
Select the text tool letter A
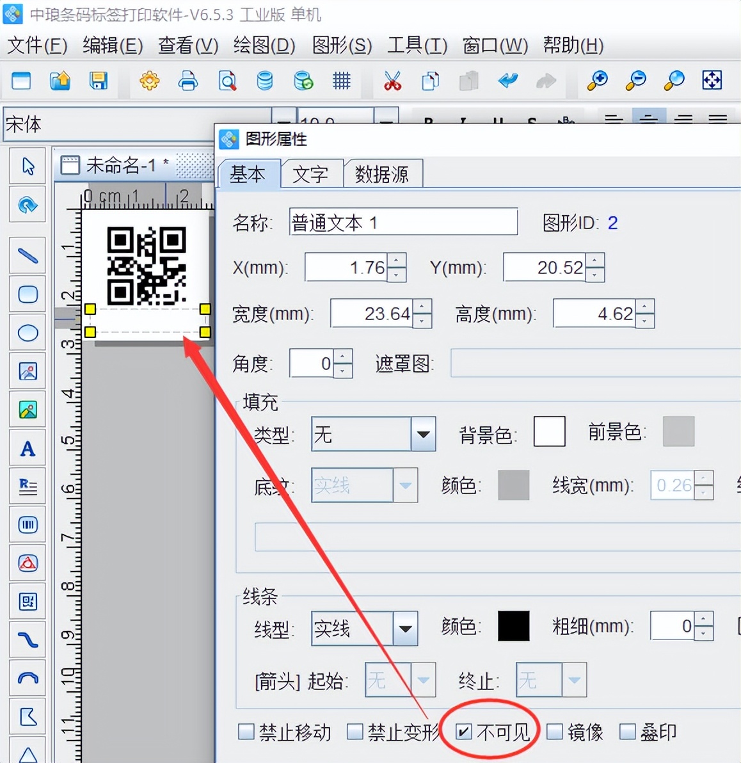click(x=28, y=448)
